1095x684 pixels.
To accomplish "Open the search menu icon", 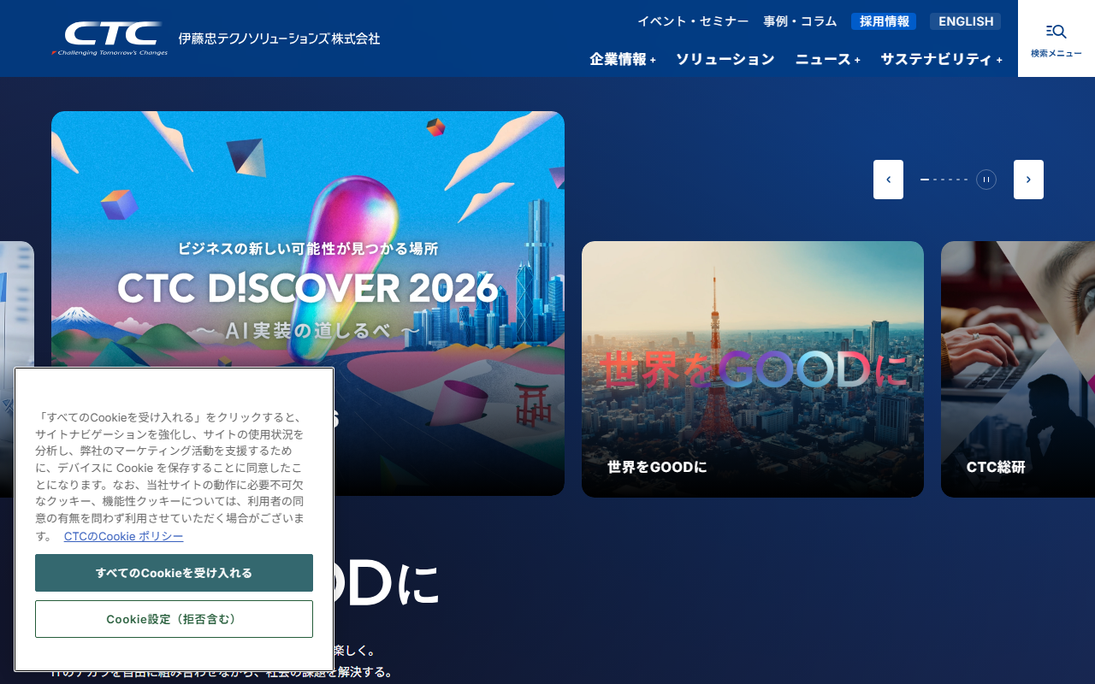I will pos(1056,38).
